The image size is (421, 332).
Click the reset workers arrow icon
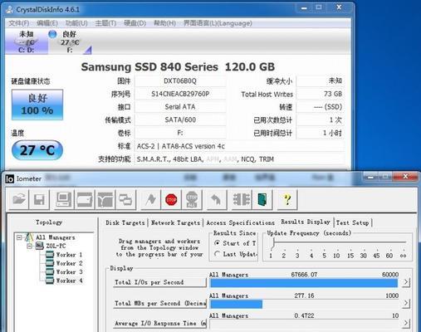(217, 199)
